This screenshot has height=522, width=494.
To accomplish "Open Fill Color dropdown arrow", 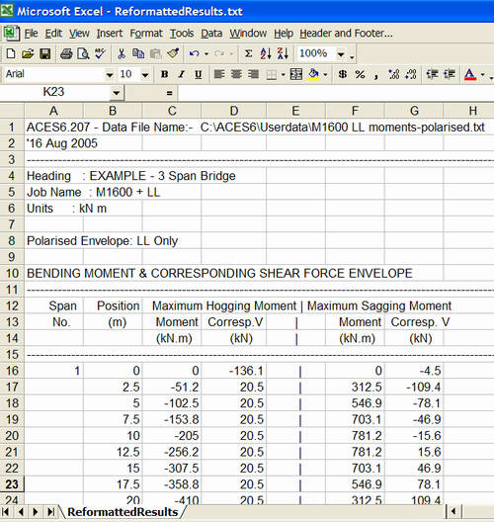I will (325, 74).
